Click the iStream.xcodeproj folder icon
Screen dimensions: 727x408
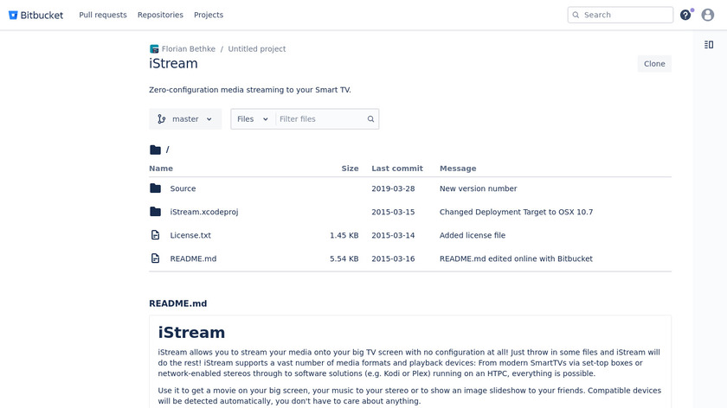(x=155, y=212)
